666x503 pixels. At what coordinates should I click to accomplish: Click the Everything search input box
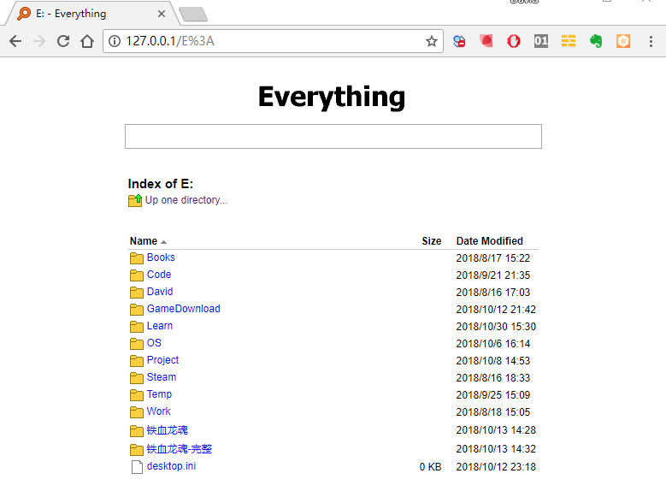tap(333, 137)
